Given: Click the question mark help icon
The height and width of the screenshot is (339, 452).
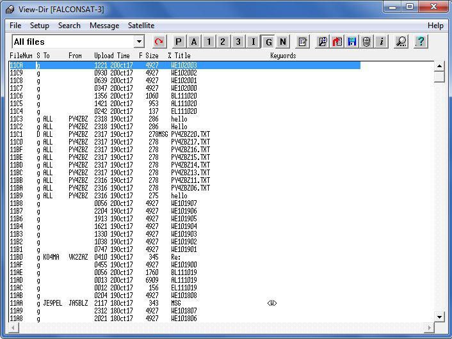Looking at the screenshot, I should [420, 42].
